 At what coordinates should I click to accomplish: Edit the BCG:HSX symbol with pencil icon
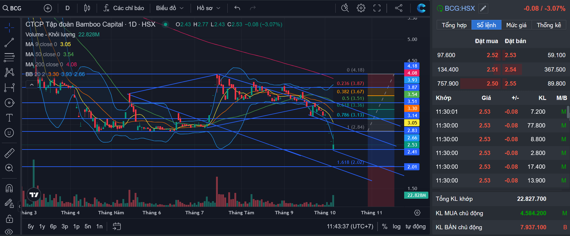pos(483,9)
